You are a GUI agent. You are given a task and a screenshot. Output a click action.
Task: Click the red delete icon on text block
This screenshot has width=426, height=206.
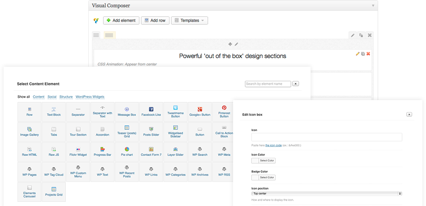pyautogui.click(x=368, y=54)
